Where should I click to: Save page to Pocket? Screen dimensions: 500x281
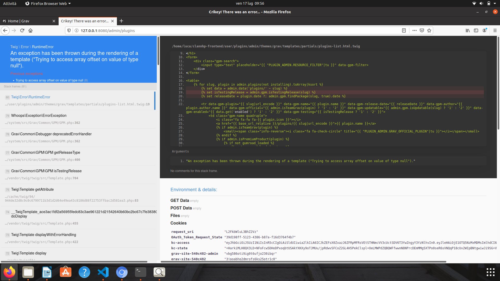(422, 30)
